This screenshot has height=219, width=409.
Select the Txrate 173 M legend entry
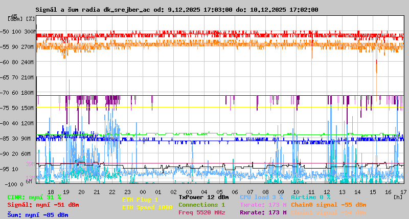263,205
